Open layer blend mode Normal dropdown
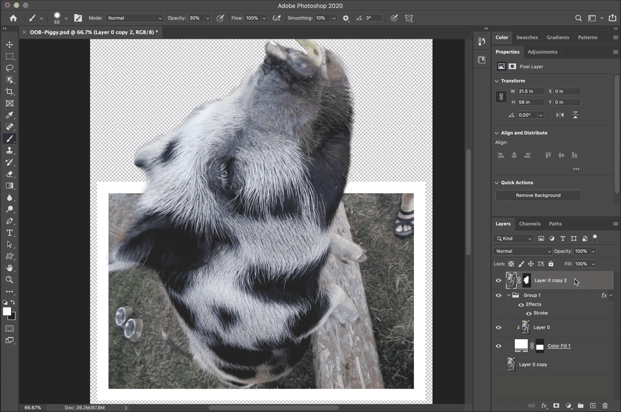This screenshot has height=412, width=621. coord(523,251)
